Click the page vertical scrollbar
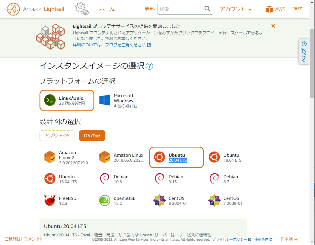Viewport: 315px width, 245px height. [312, 64]
